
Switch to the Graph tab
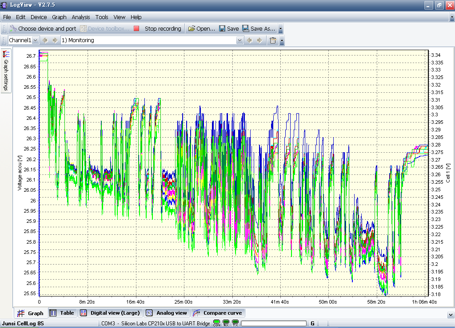tap(31, 313)
